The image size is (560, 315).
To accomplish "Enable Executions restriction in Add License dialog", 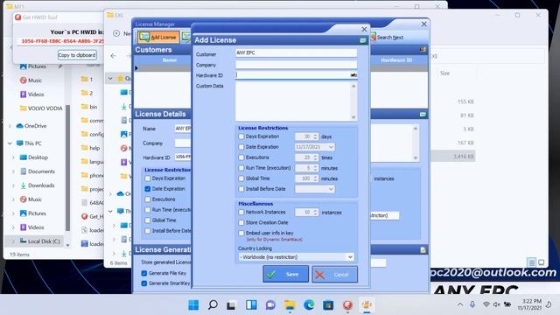I will (241, 157).
